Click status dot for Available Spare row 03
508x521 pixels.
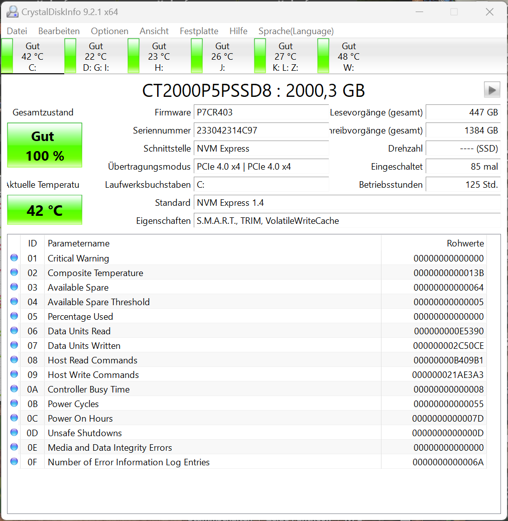14,287
